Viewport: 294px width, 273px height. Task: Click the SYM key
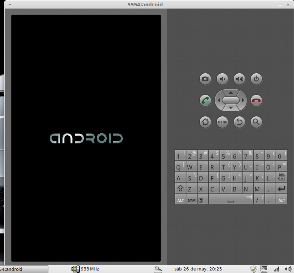[x=191, y=199]
